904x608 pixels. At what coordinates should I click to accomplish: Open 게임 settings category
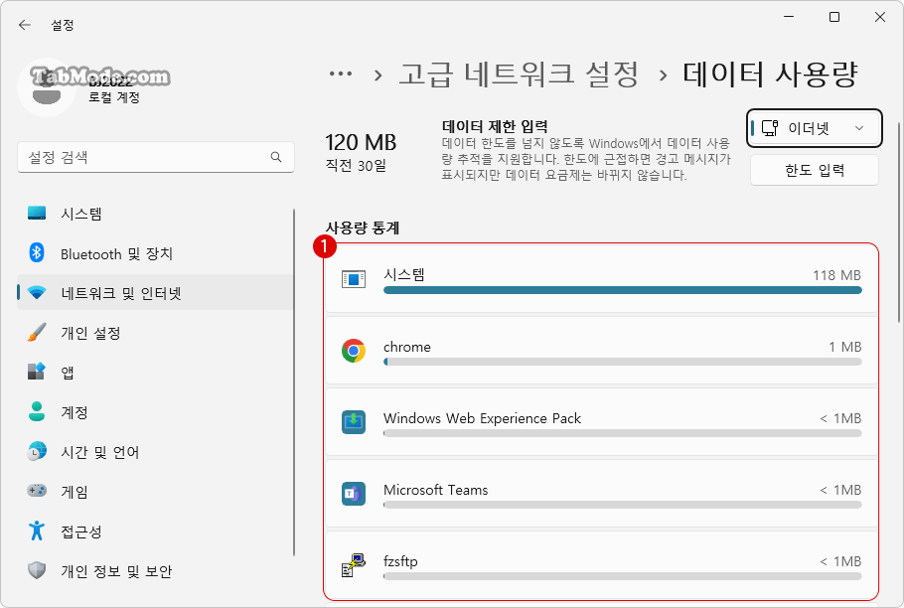pyautogui.click(x=155, y=491)
